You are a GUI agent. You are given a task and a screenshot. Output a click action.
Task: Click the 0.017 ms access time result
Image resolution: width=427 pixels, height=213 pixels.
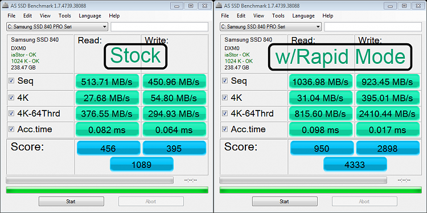coord(388,130)
